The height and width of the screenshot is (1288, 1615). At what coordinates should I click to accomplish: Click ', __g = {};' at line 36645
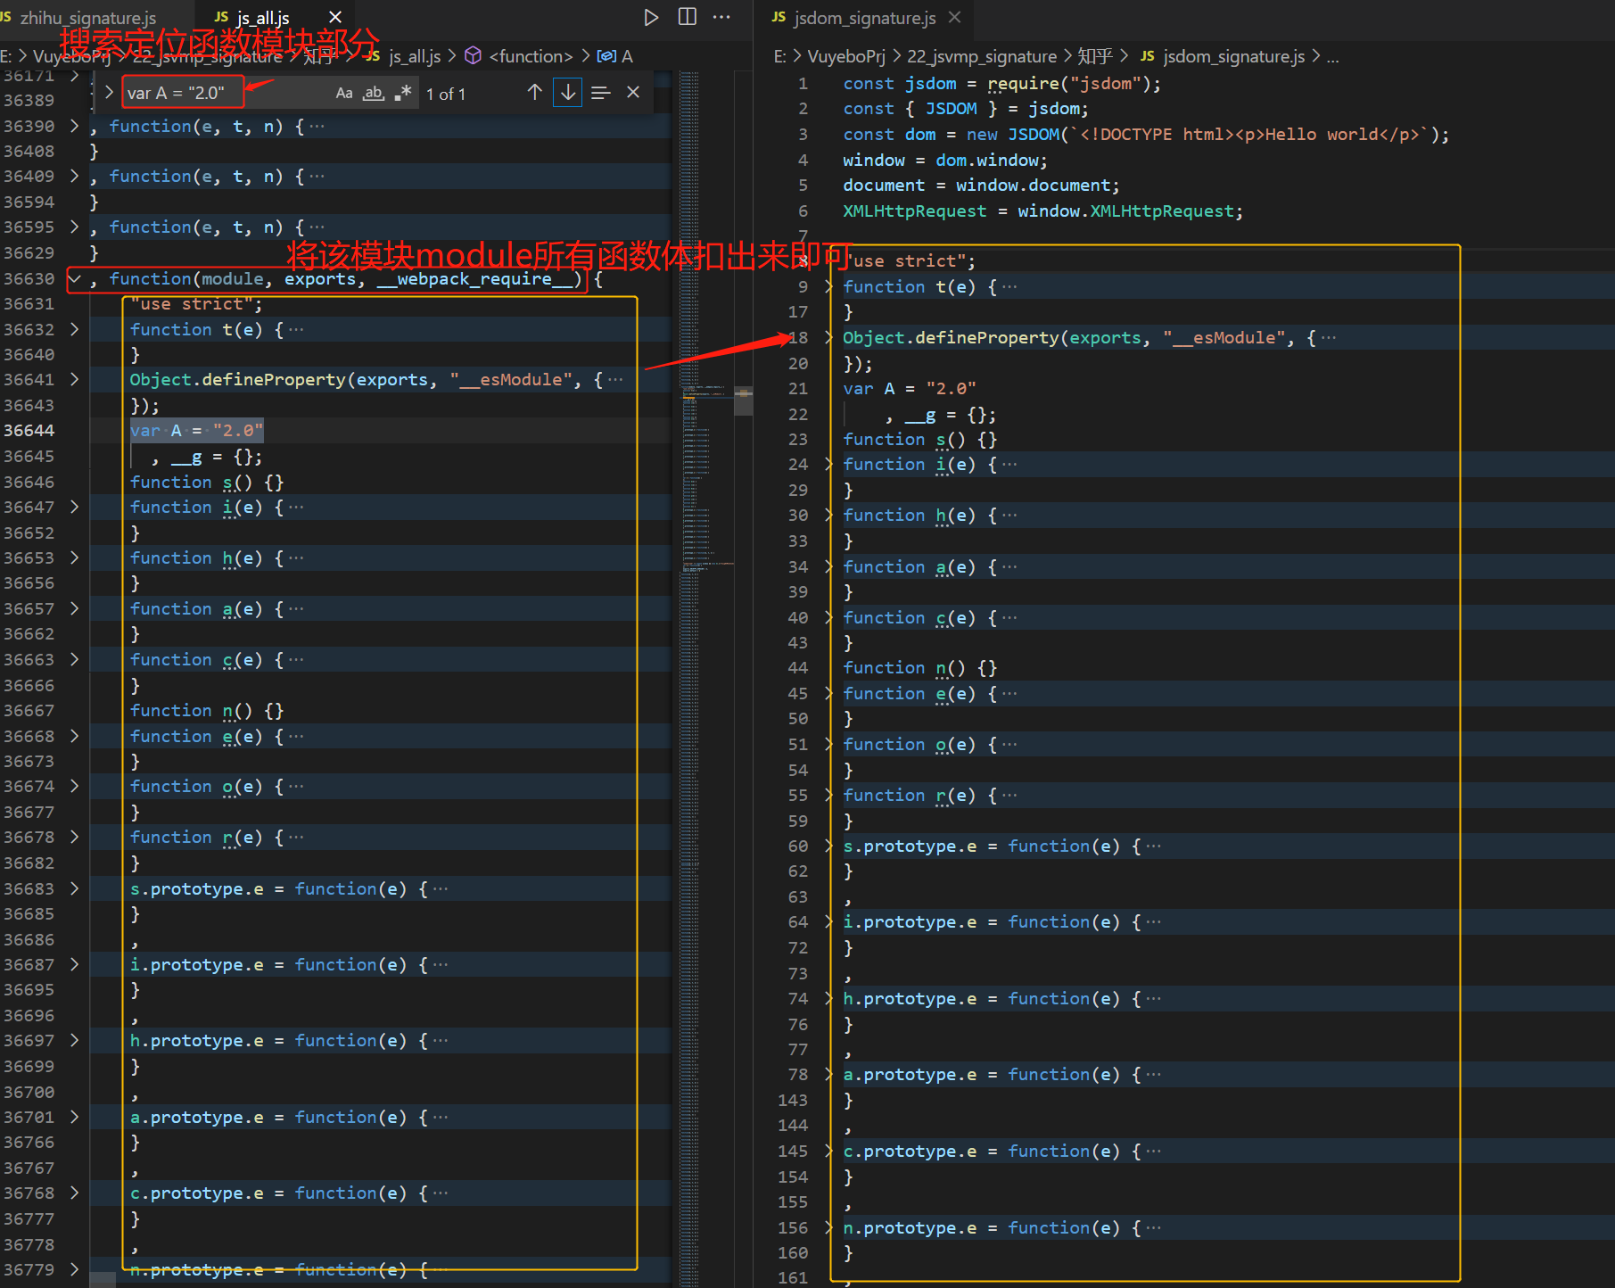click(x=207, y=457)
